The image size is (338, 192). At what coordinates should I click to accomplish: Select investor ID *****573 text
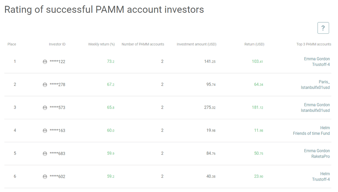57,108
